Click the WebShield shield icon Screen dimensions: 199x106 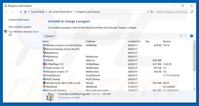[x=44, y=87]
